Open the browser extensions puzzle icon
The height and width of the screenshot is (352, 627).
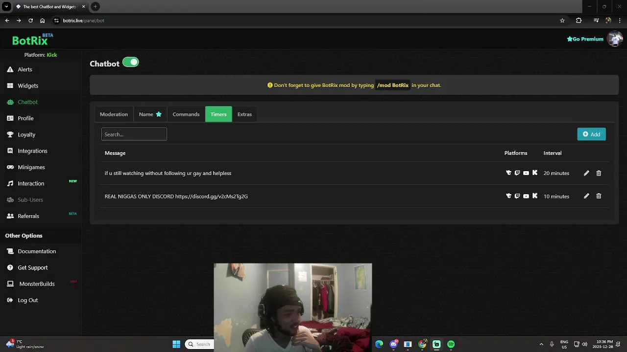[579, 21]
